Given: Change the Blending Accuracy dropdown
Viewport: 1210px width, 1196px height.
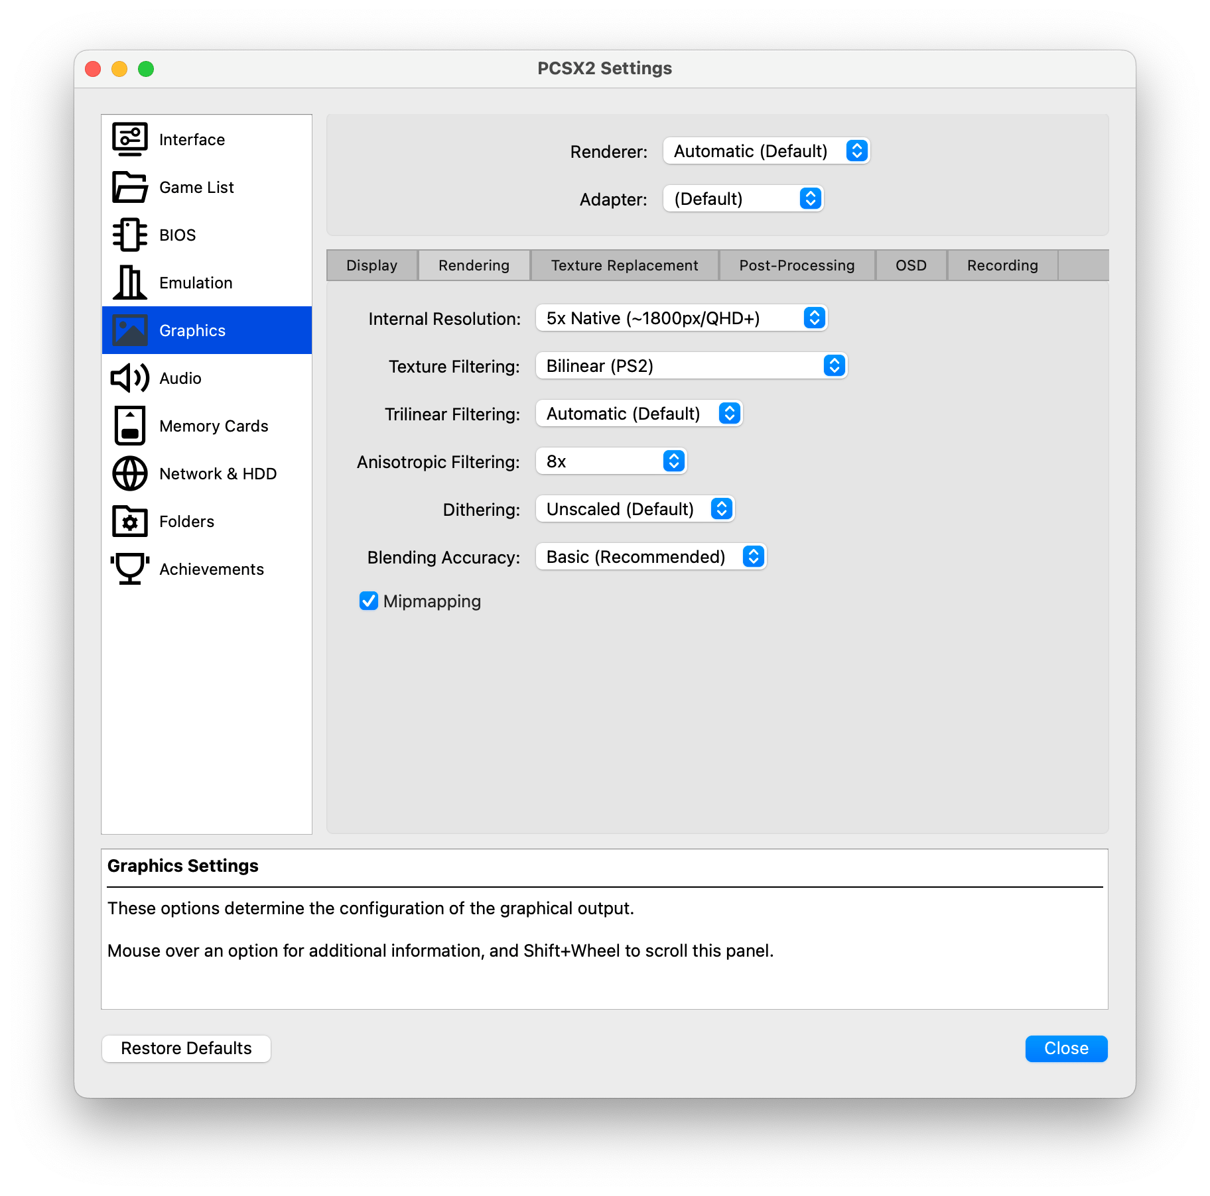Looking at the screenshot, I should coord(651,557).
